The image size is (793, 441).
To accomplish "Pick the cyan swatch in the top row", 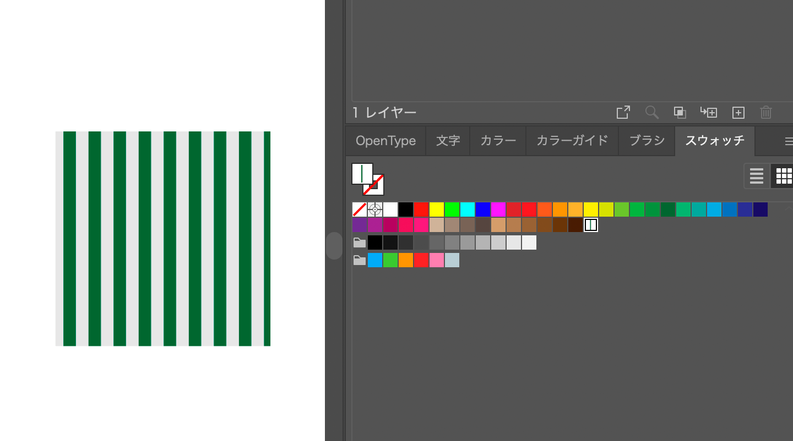I will (x=467, y=210).
